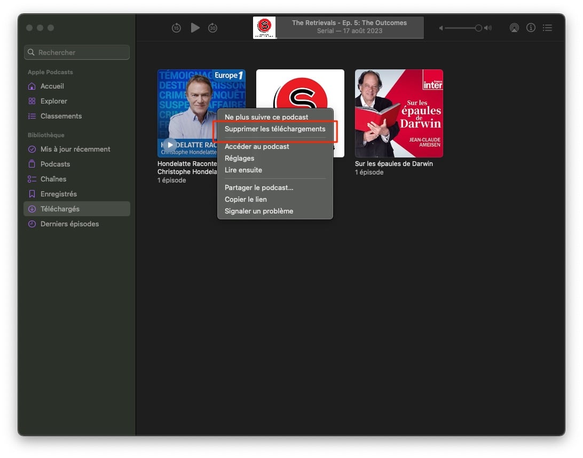Show Enregistrés episodes
The height and width of the screenshot is (458, 583).
77,194
